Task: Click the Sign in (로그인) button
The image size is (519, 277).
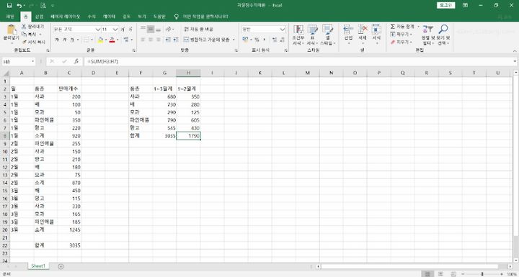Action: pyautogui.click(x=446, y=5)
